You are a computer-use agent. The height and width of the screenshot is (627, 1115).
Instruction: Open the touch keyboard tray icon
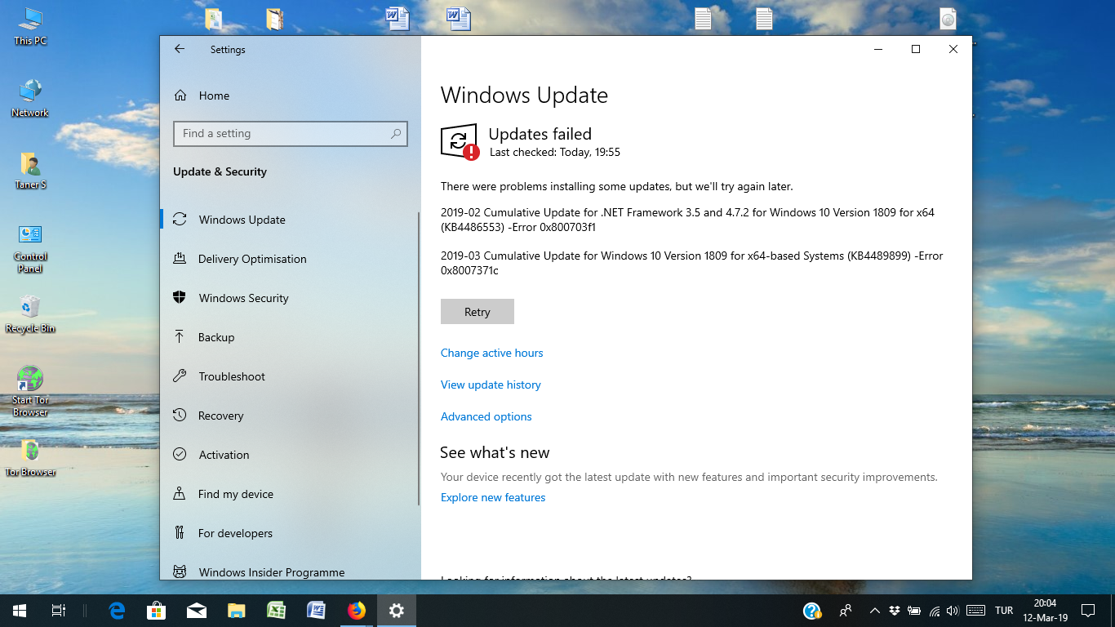(x=975, y=611)
